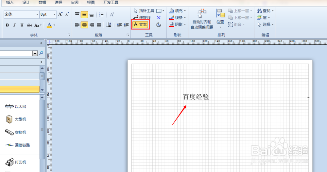The height and width of the screenshot is (172, 327).
Task: Increase paragraph indent
Action: click(126, 25)
